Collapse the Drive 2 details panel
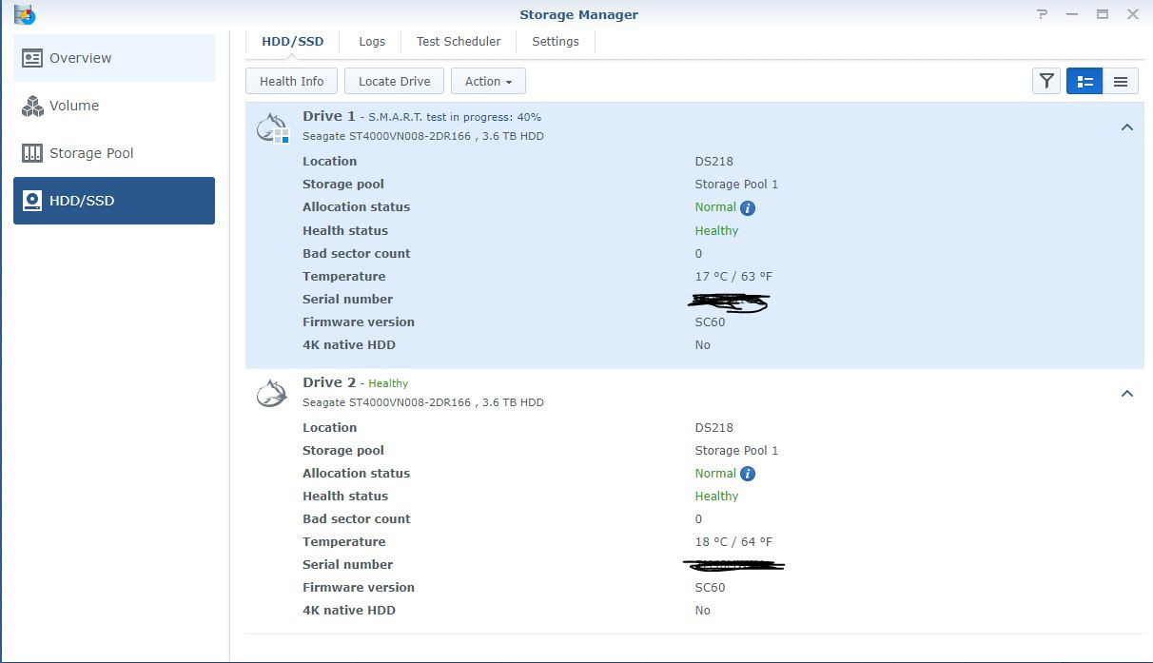1153x663 pixels. 1127,393
